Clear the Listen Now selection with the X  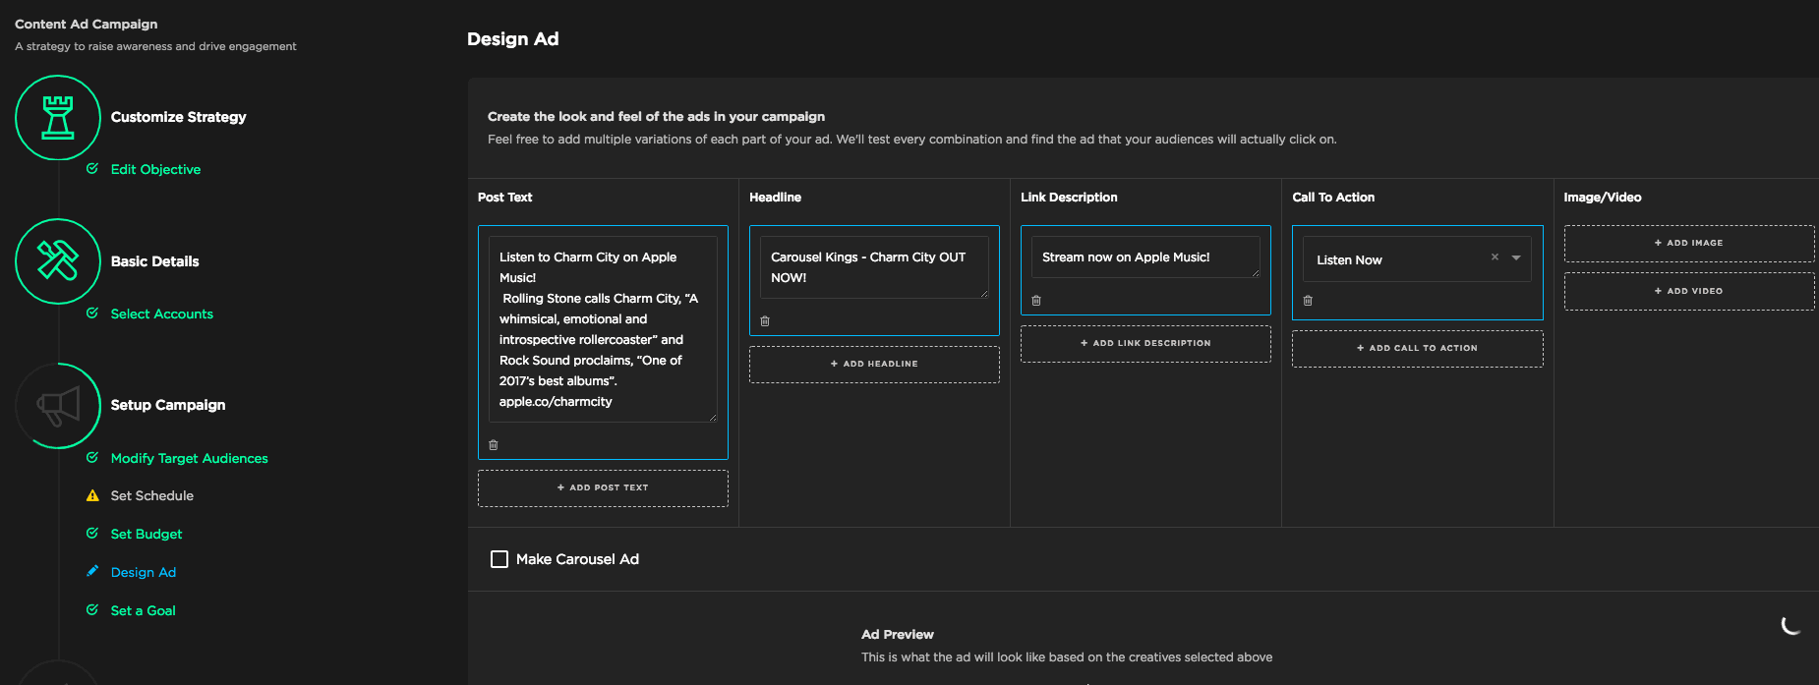(x=1495, y=257)
